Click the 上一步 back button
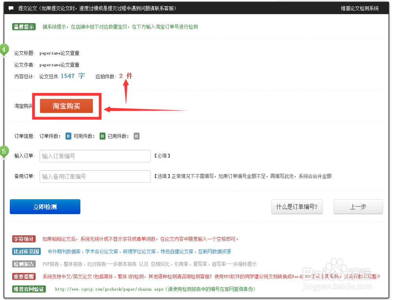 coord(358,207)
